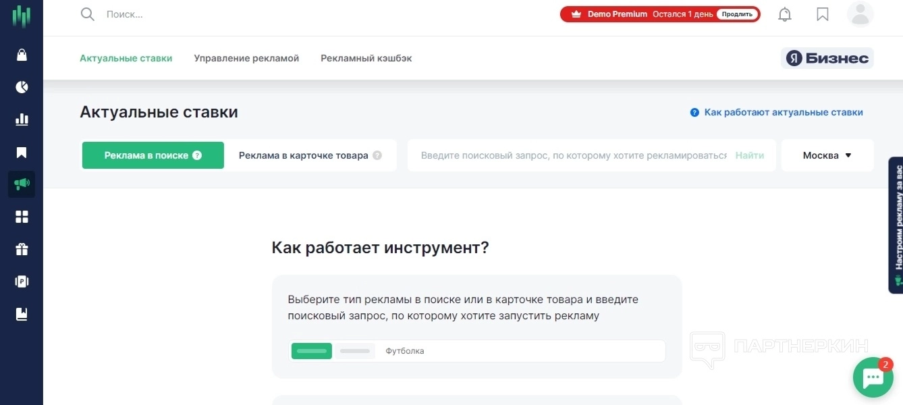Click the Найти button

point(750,155)
